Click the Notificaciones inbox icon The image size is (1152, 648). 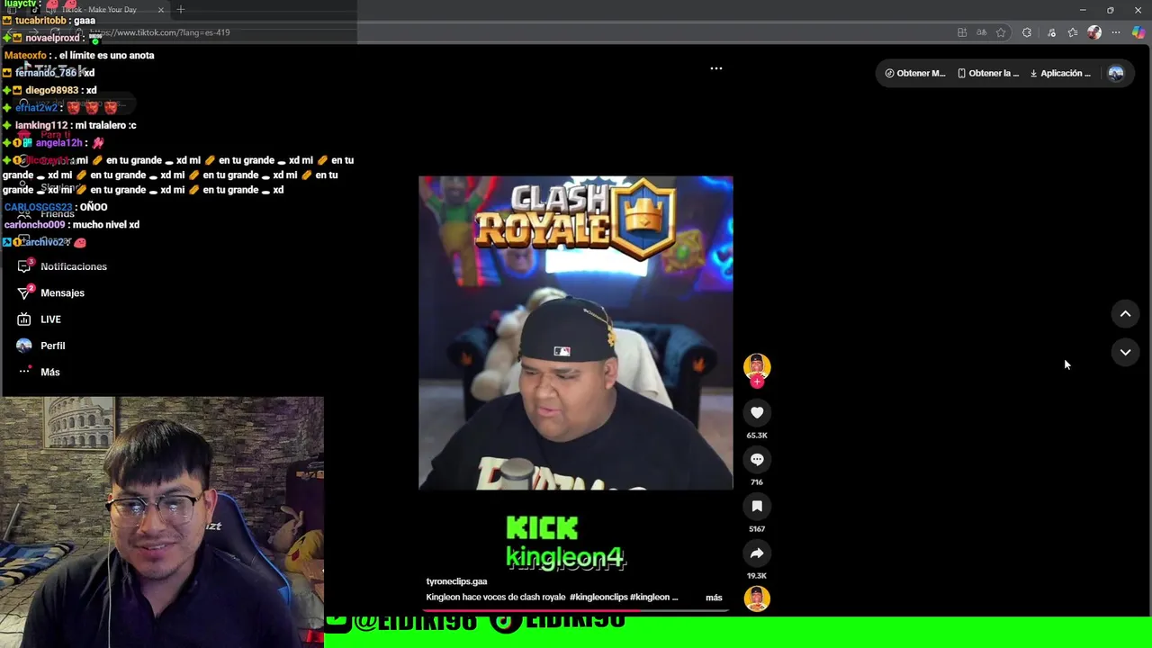pos(24,266)
